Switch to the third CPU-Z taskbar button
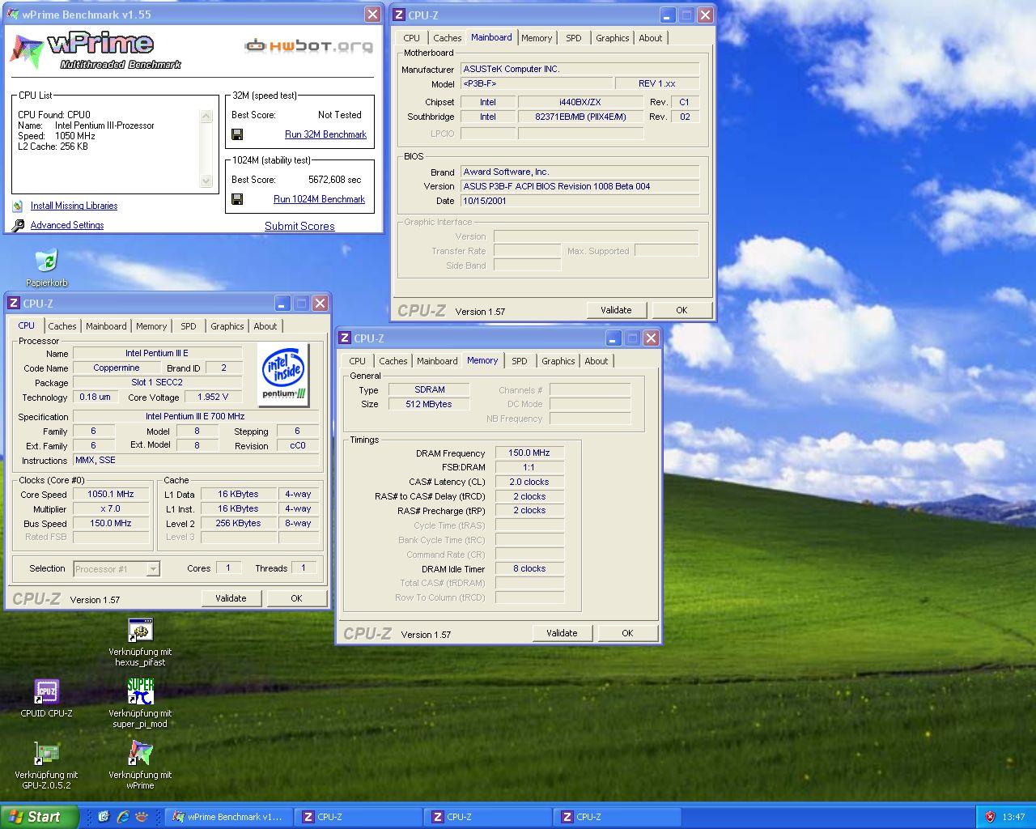Image resolution: width=1036 pixels, height=829 pixels. 618,817
